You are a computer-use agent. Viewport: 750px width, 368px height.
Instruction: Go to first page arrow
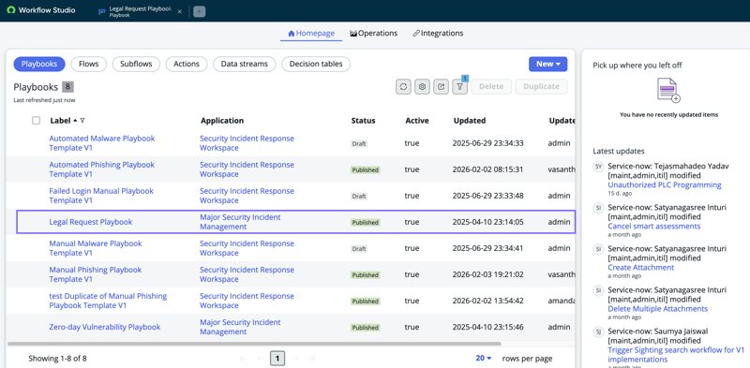click(243, 359)
